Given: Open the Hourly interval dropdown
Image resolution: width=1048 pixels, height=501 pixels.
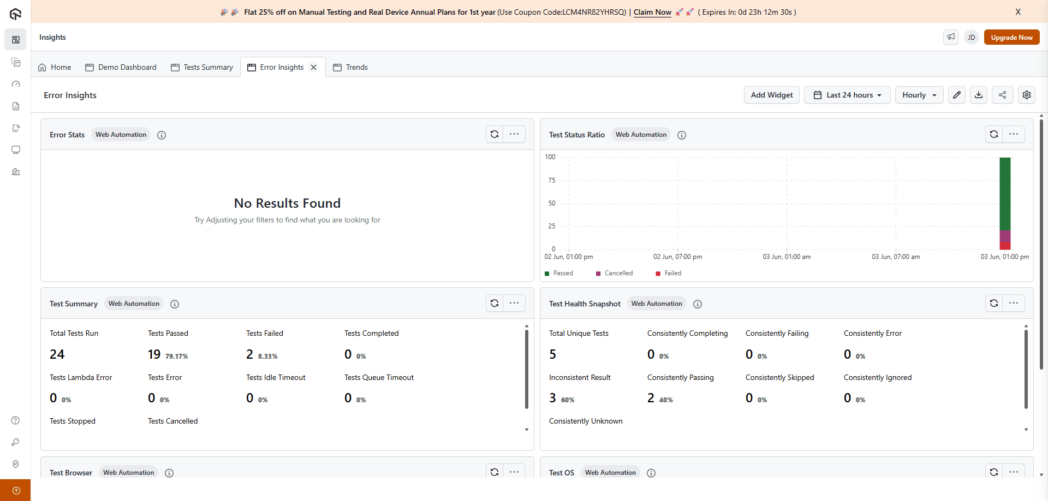Looking at the screenshot, I should coord(919,95).
